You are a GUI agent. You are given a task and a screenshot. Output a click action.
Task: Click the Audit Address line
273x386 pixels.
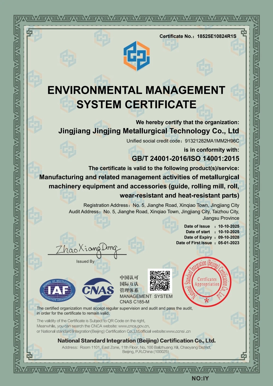coord(154,212)
